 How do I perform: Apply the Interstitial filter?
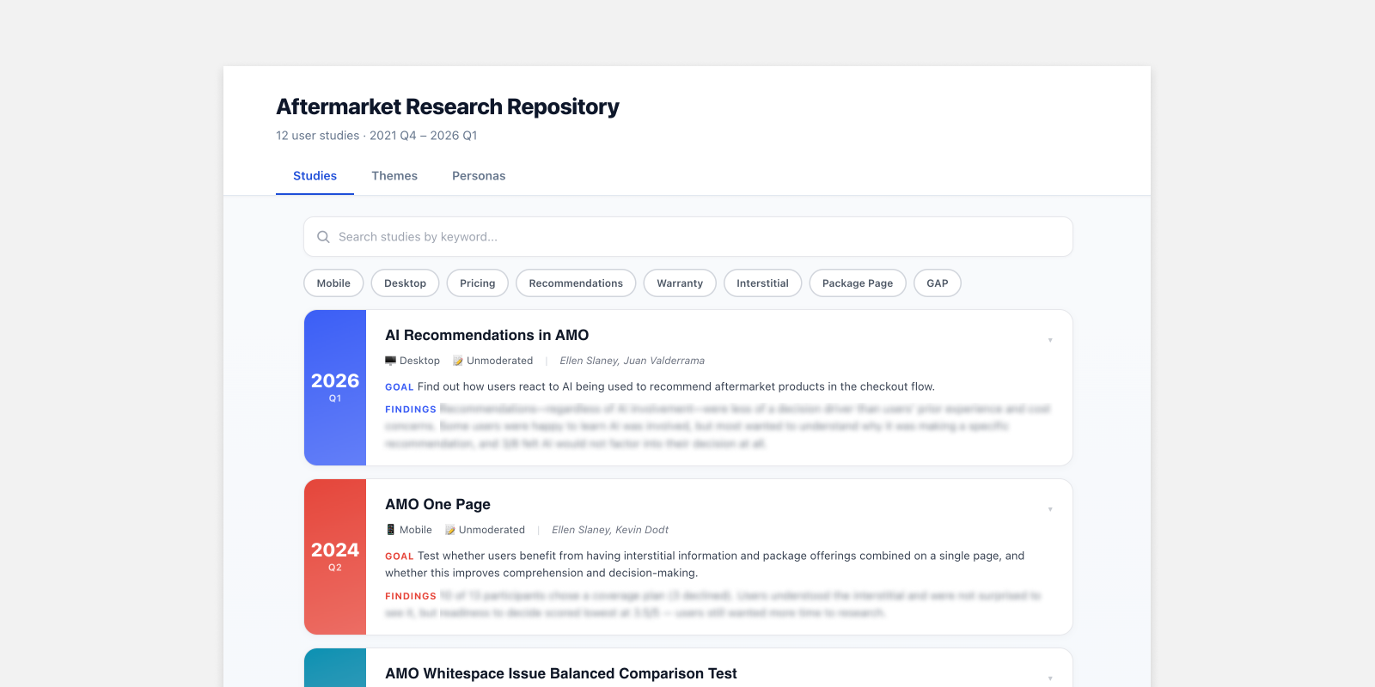tap(762, 283)
